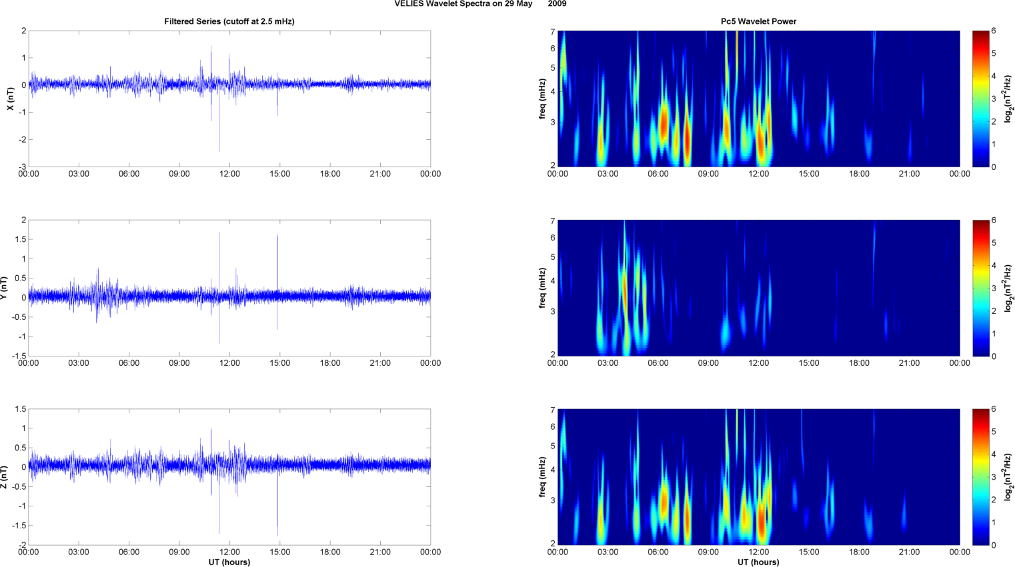Click the '1.5' tick atop the Z (nT) axis
Screen dimensions: 1015x567
(21, 409)
